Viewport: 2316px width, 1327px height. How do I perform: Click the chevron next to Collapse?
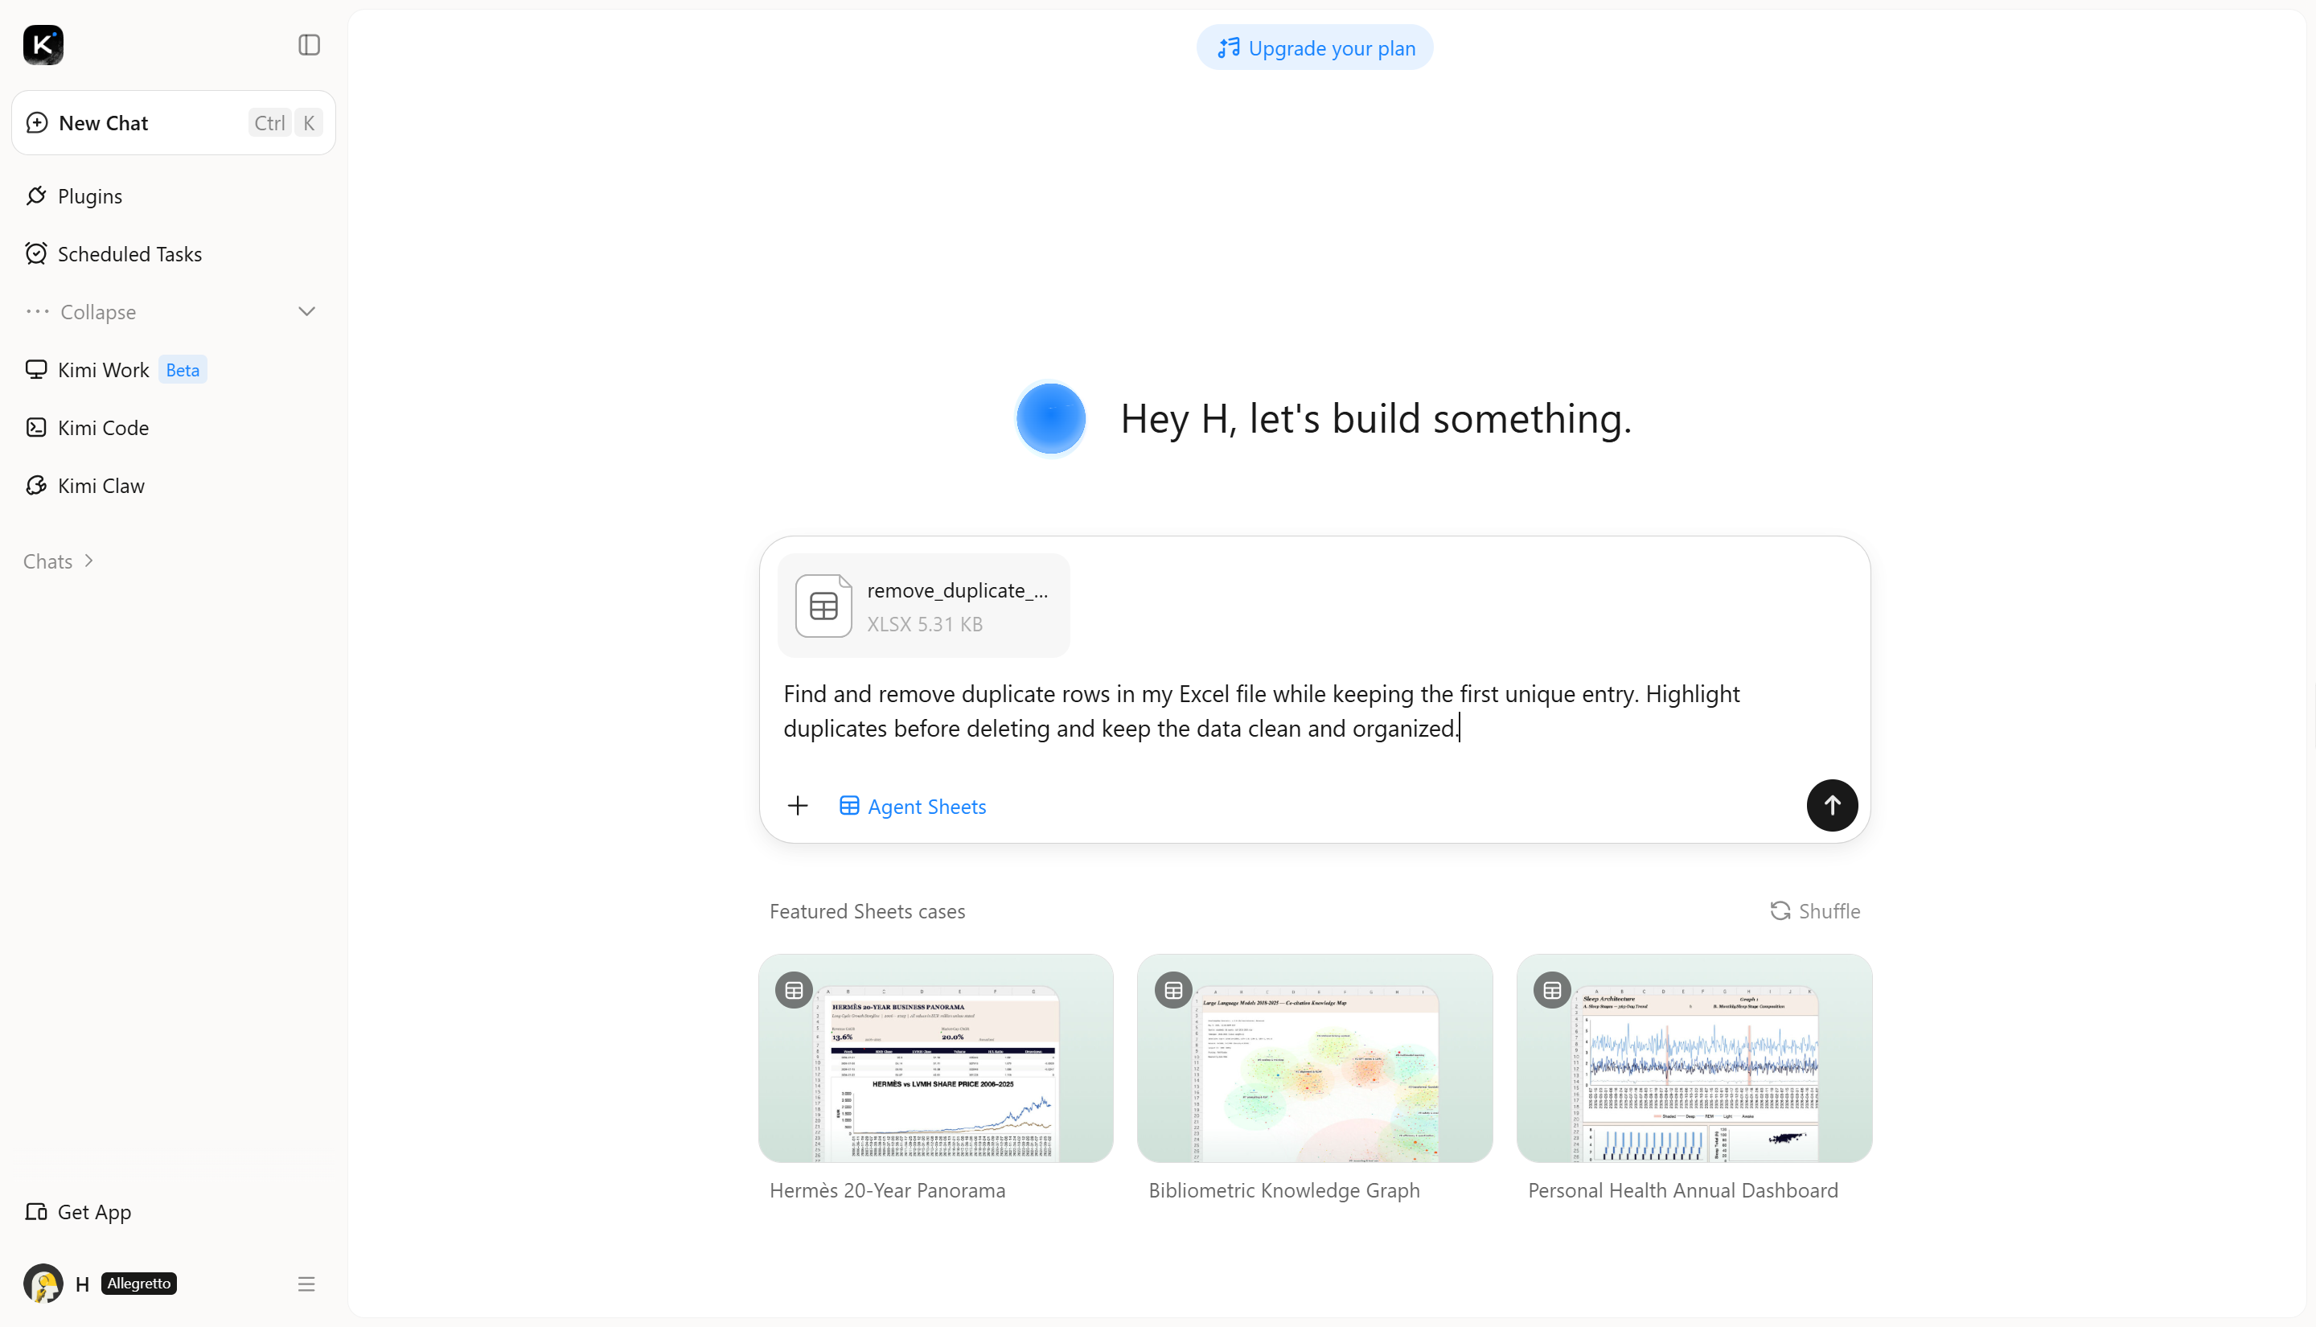pyautogui.click(x=307, y=312)
